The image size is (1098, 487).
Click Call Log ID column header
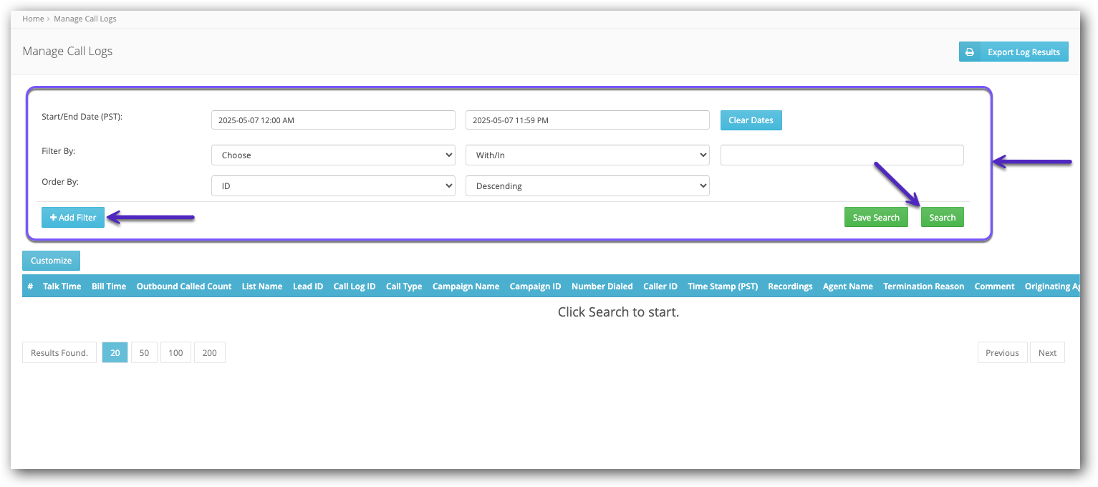coord(355,286)
